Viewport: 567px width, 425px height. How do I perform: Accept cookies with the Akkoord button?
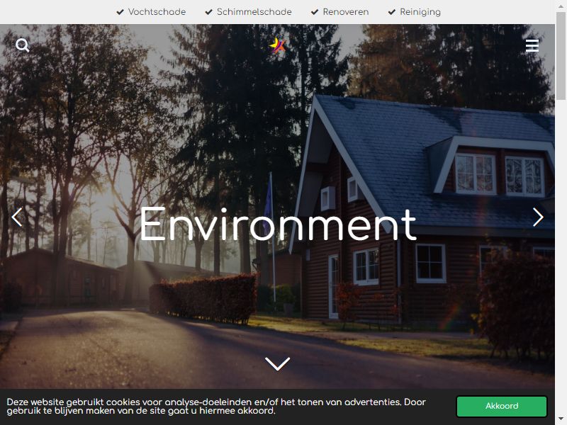[502, 406]
